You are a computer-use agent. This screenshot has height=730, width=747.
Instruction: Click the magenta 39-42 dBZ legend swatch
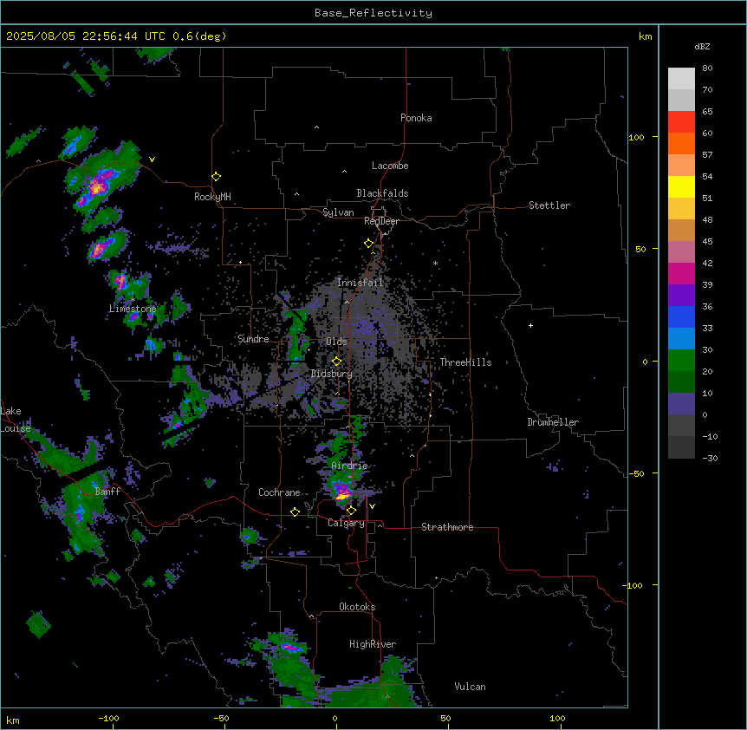[x=681, y=274]
